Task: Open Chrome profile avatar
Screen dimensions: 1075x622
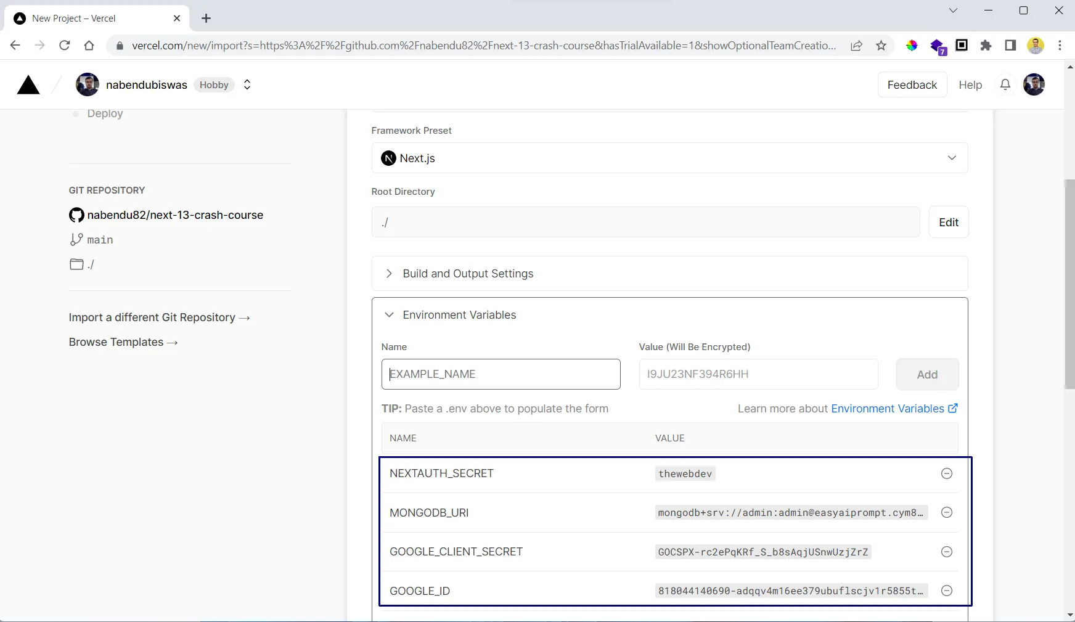Action: [x=1036, y=45]
